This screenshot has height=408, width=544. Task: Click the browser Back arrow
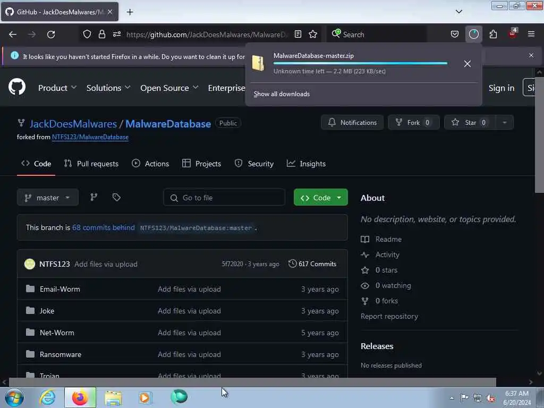point(13,35)
